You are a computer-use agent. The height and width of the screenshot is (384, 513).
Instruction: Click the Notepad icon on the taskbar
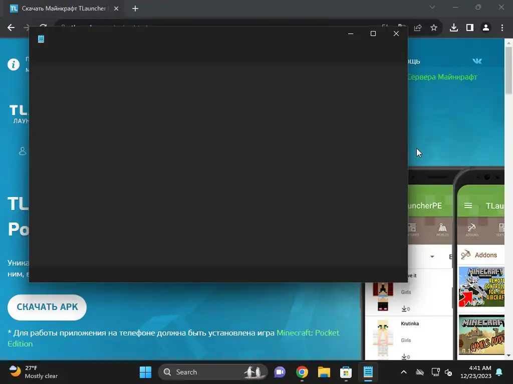tap(368, 372)
